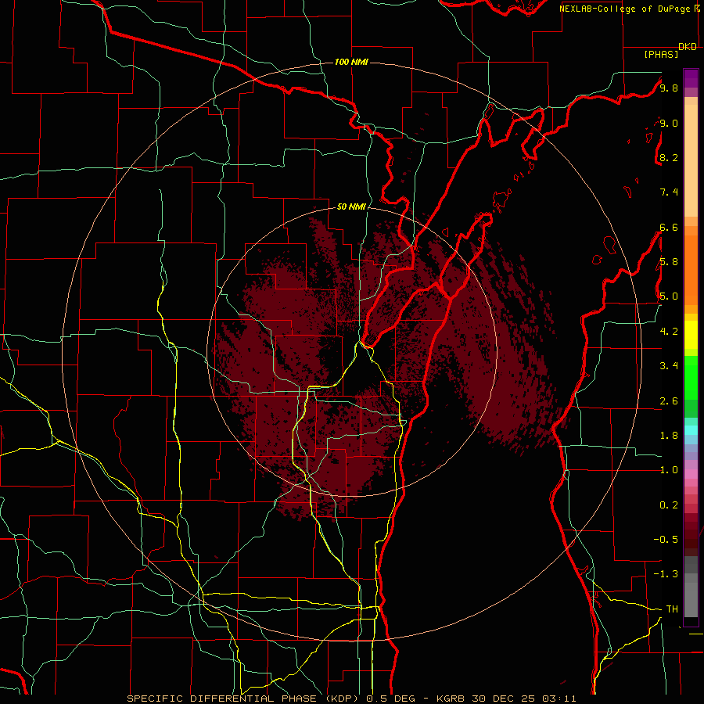Click the 5.8 legend value
The image size is (704, 704).
669,262
